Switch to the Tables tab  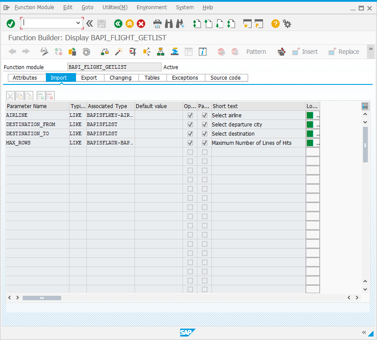pos(152,78)
